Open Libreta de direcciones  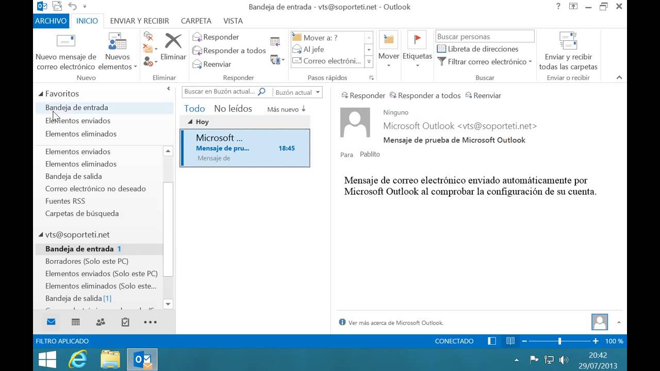point(477,49)
